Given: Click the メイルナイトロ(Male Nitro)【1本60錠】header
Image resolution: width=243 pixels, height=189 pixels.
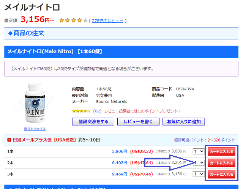Looking at the screenshot, I should (121, 52).
